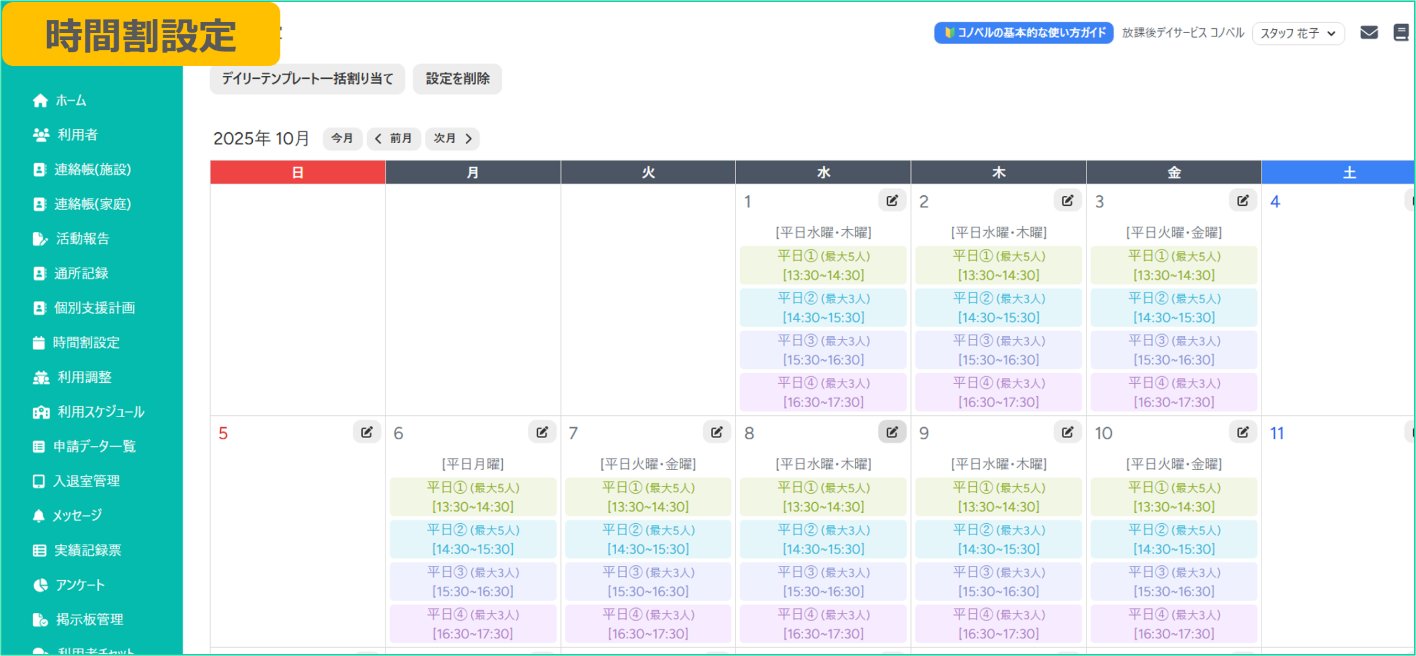Open the edit icon for October 10
1416x656 pixels.
point(1242,432)
